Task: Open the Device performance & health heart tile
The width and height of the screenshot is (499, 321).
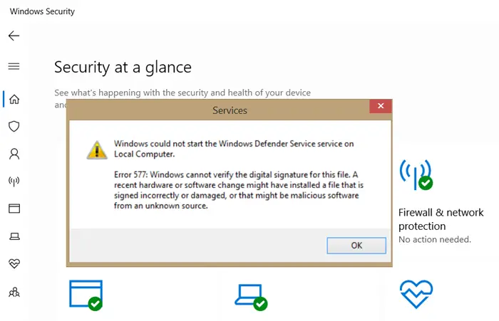Action: click(416, 294)
